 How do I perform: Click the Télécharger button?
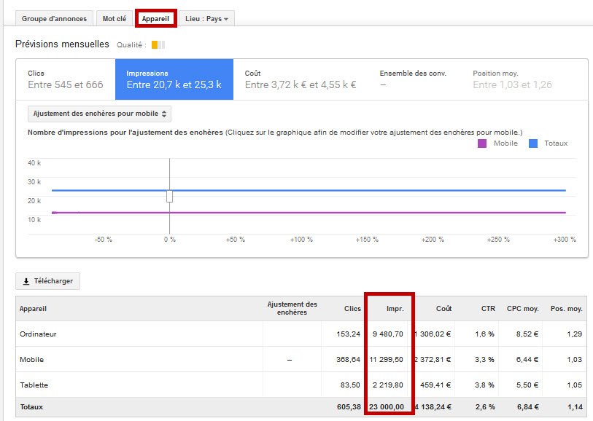tap(47, 281)
